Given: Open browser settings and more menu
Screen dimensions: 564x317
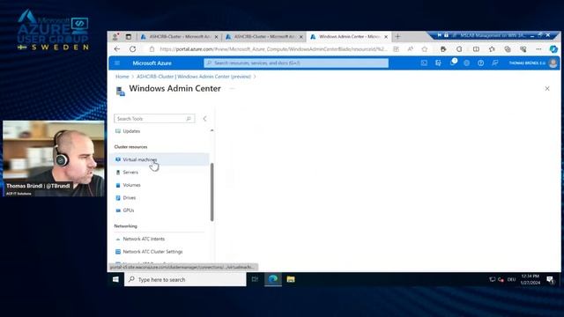Looking at the screenshot, I should pyautogui.click(x=538, y=49).
